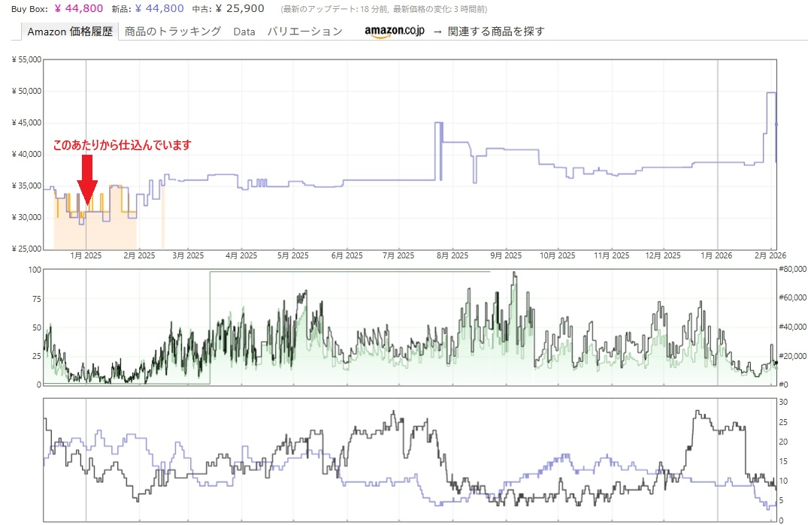808x525 pixels.
Task: Go to the バリエーション tab
Action: pos(304,32)
